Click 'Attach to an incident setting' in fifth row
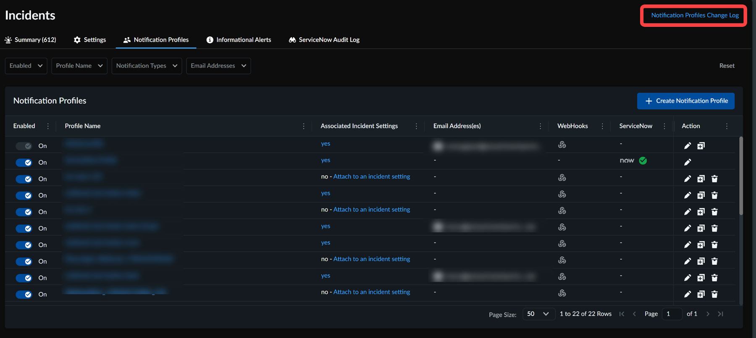The height and width of the screenshot is (338, 756). tap(372, 209)
